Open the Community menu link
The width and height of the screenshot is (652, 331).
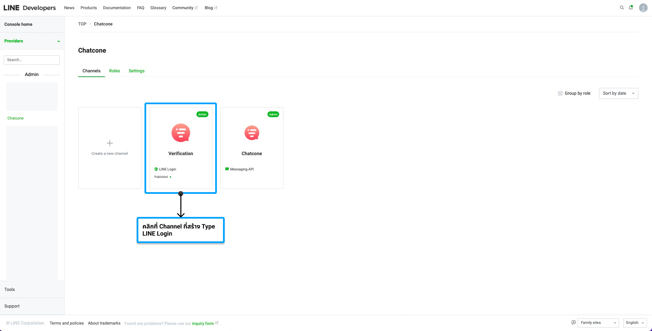coord(183,8)
